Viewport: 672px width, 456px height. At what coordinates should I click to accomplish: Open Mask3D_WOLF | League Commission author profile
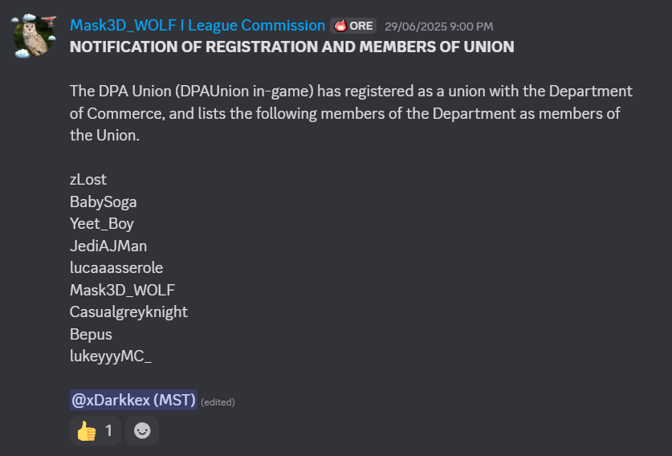[x=198, y=26]
